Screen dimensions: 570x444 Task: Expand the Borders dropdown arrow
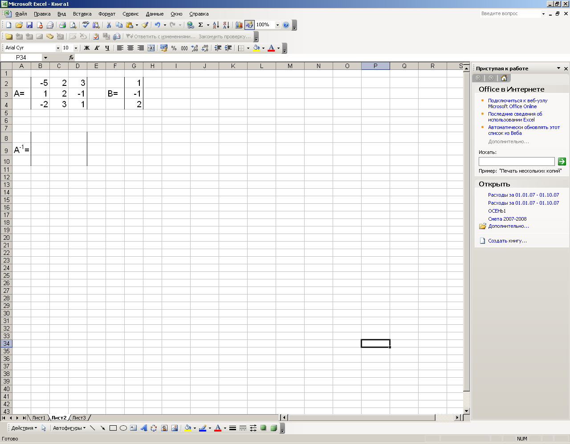coord(248,48)
